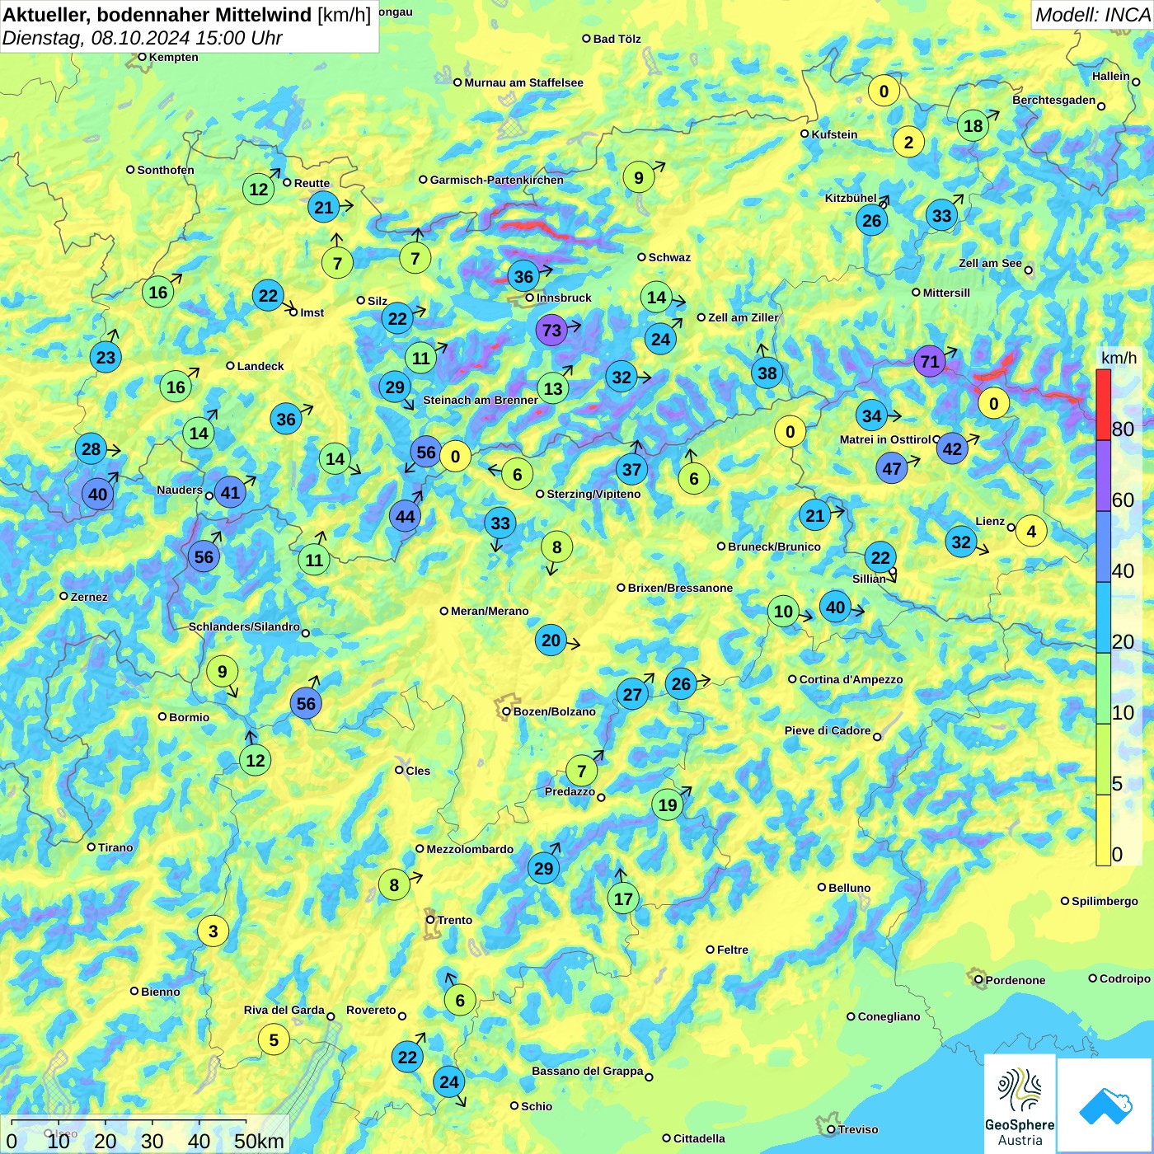1154x1154 pixels.
Task: Click the Zell am See label
Action: tap(990, 263)
